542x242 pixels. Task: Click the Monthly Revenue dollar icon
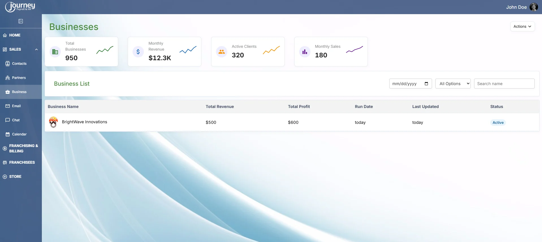click(x=138, y=52)
